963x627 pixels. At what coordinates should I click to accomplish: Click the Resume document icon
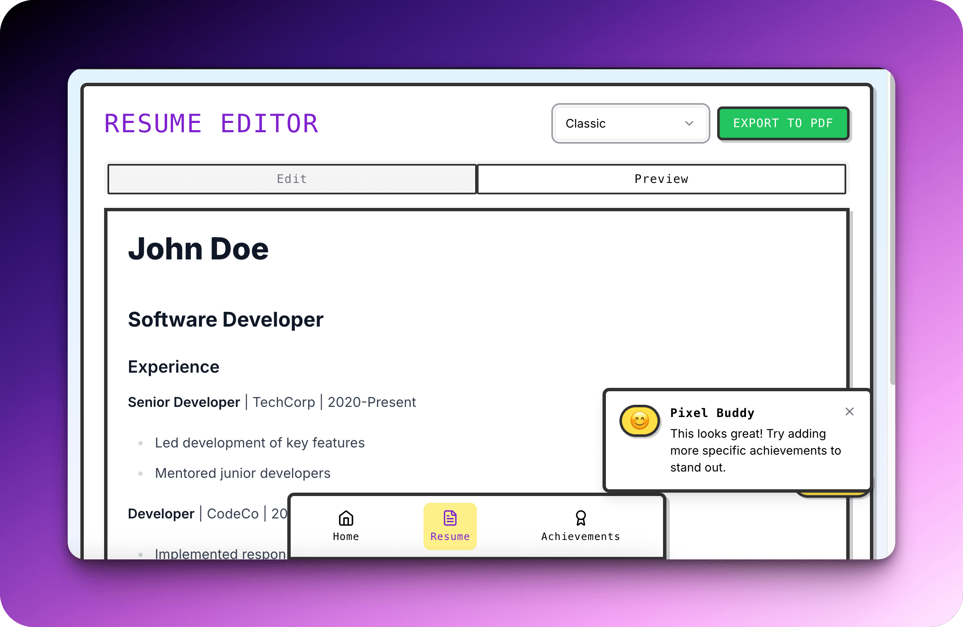450,518
